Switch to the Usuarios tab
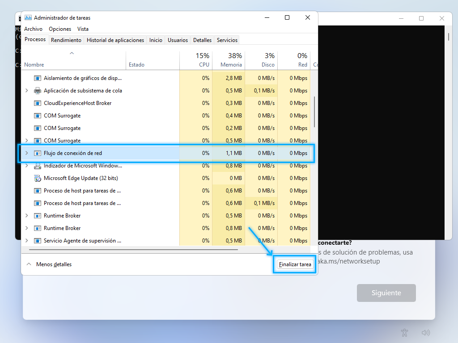The width and height of the screenshot is (458, 343). (x=178, y=40)
